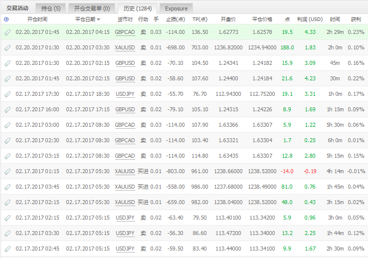
Task: Sort by 平仓价格 column header
Action: [x=262, y=19]
